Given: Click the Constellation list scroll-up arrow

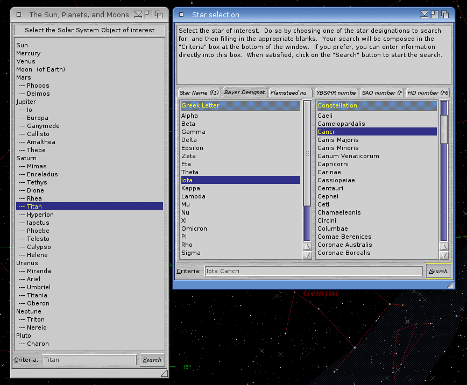Looking at the screenshot, I should pyautogui.click(x=444, y=246).
